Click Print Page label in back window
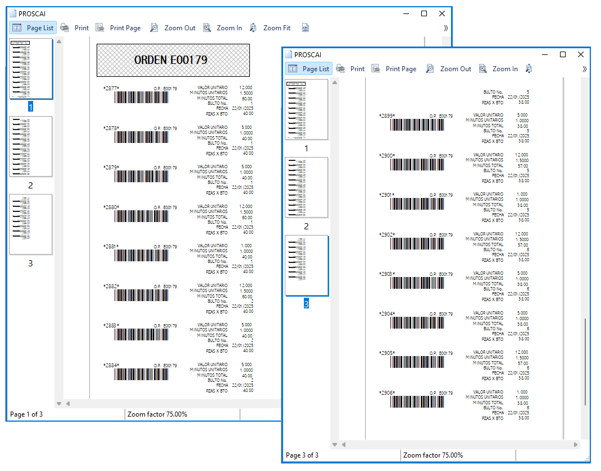This screenshot has width=601, height=471. coord(125,28)
